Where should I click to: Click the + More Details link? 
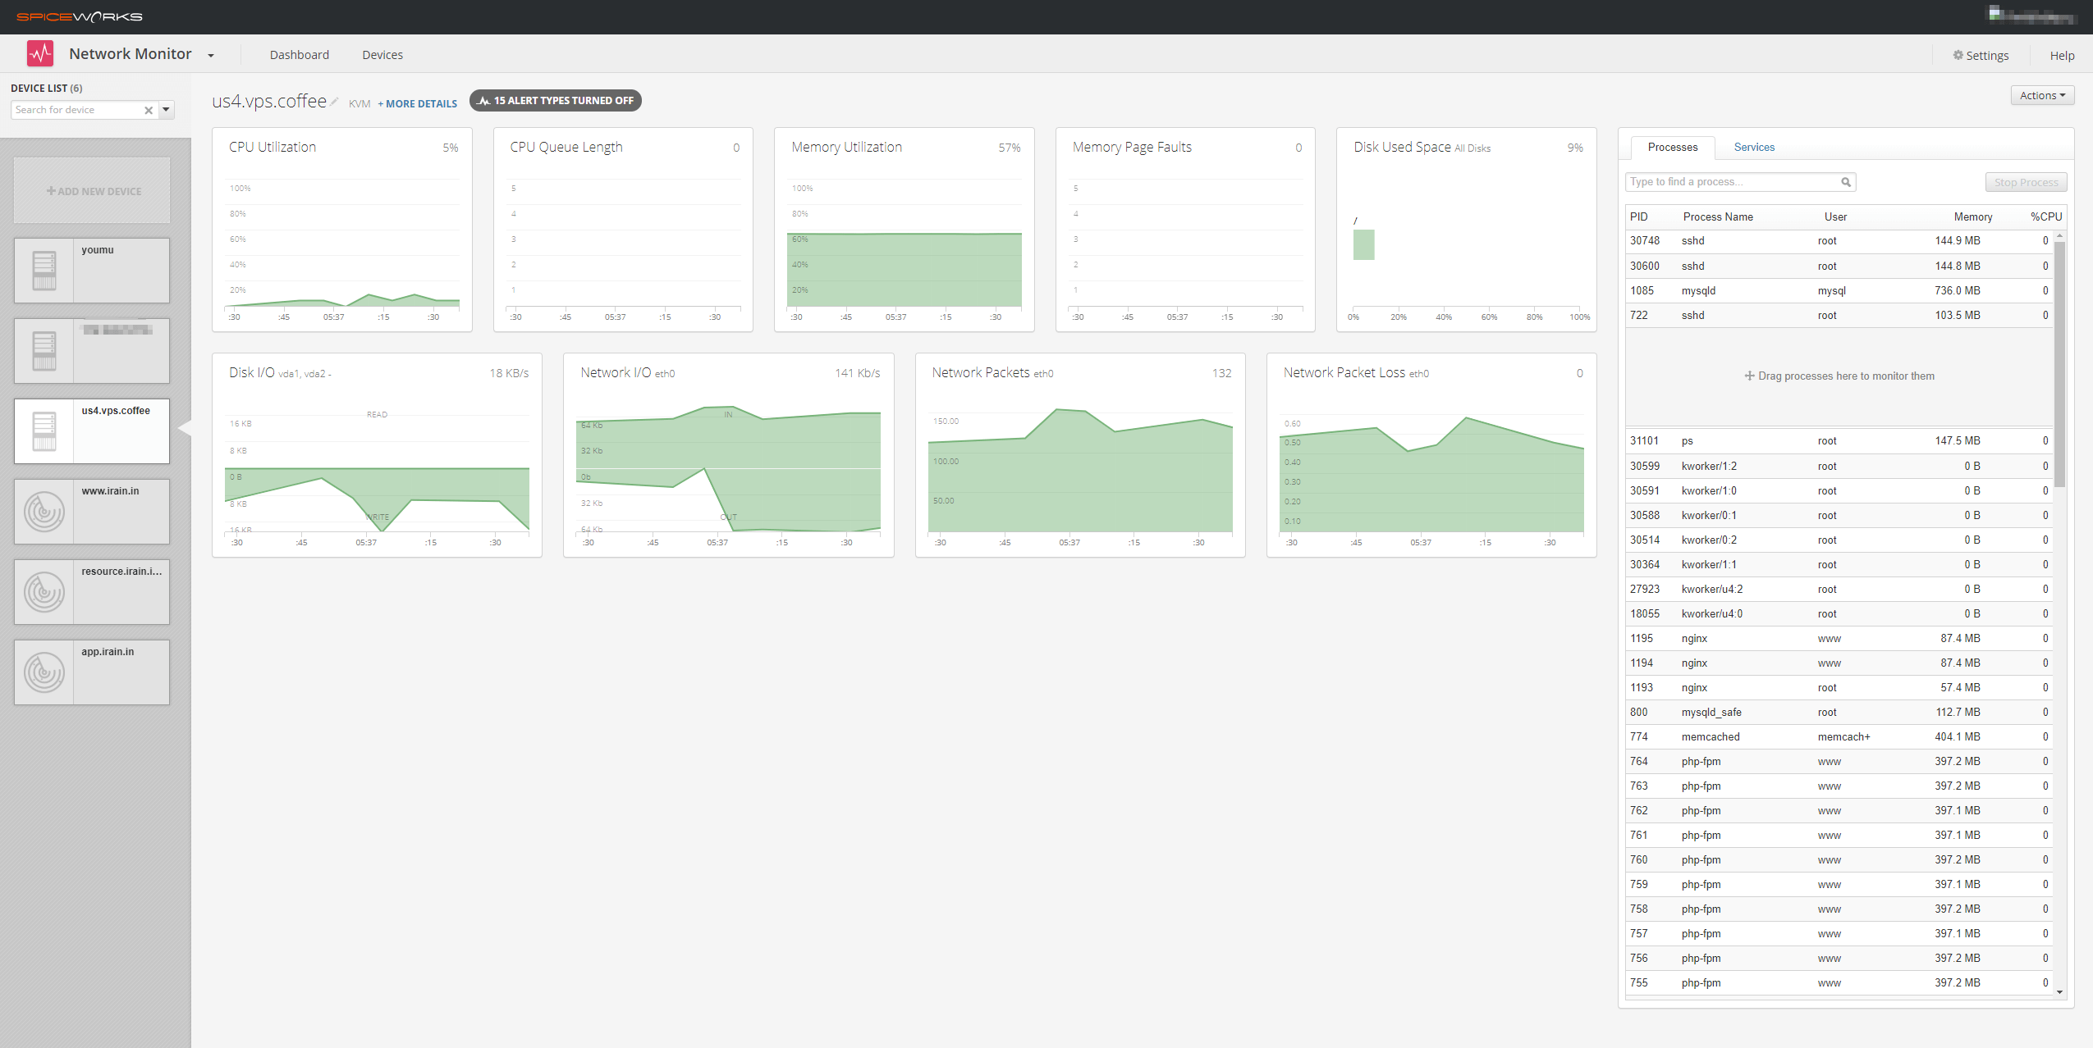418,104
